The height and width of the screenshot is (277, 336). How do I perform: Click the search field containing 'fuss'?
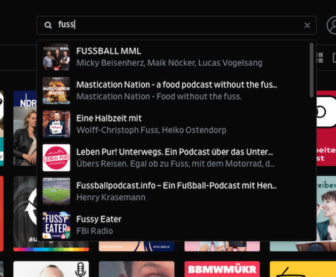[x=177, y=25]
